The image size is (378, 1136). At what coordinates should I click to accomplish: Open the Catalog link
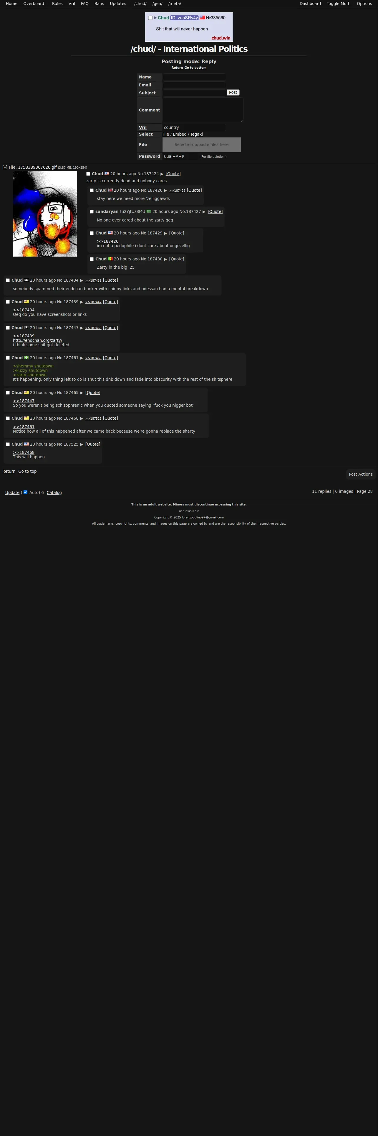[x=54, y=493]
